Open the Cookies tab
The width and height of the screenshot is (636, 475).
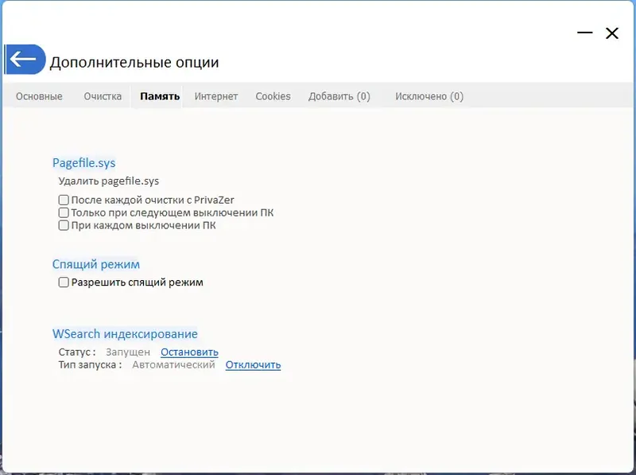coord(273,95)
